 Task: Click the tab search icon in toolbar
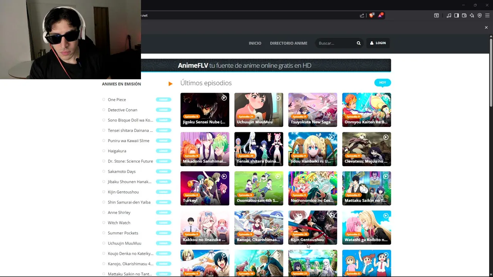[436, 15]
